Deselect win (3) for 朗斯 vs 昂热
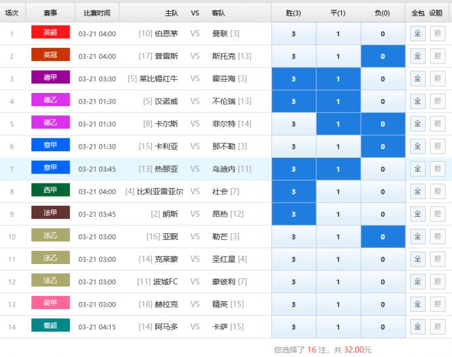This screenshot has height=357, width=452. pyautogui.click(x=293, y=214)
